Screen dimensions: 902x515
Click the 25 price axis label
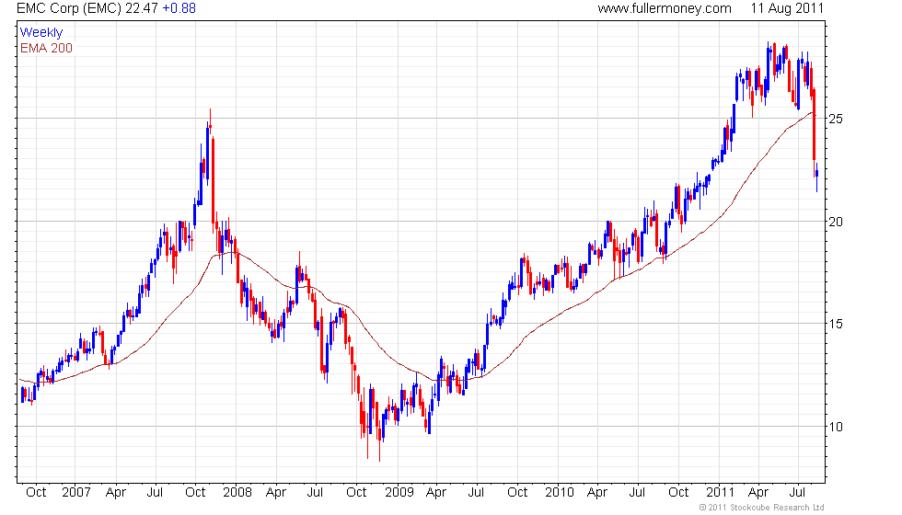836,119
